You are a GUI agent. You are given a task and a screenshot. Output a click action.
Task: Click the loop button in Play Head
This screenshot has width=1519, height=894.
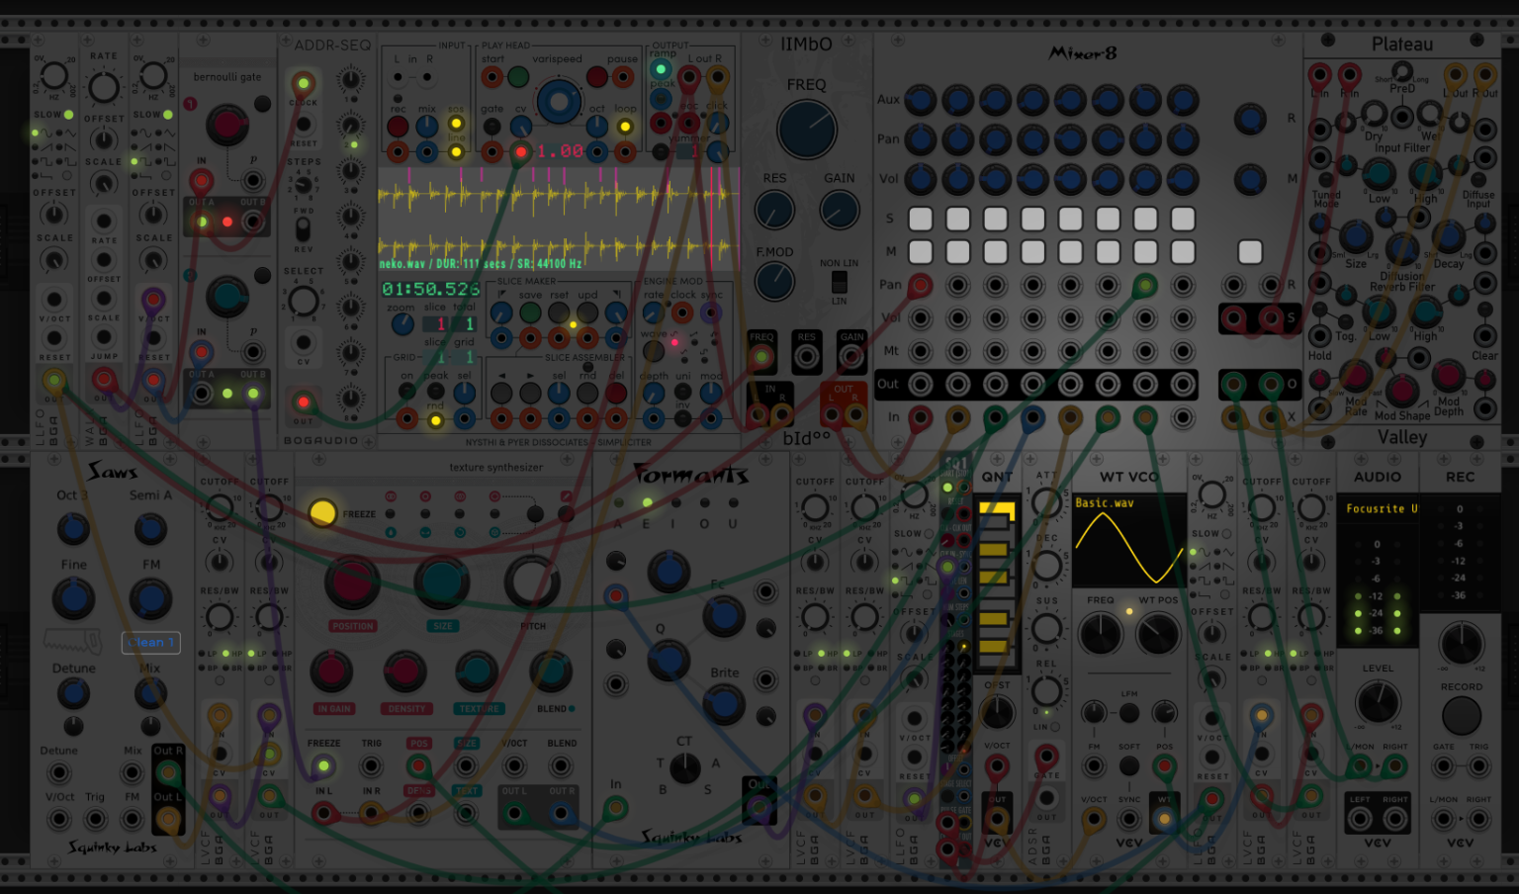point(625,127)
